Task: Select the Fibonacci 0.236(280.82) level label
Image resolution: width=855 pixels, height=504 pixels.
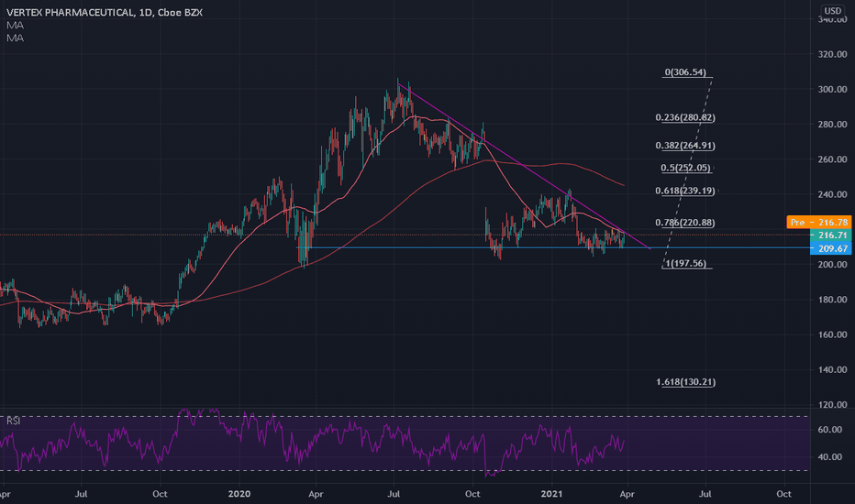Action: [x=685, y=117]
